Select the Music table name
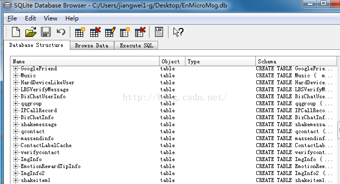The image size is (340, 184). pyautogui.click(x=28, y=75)
